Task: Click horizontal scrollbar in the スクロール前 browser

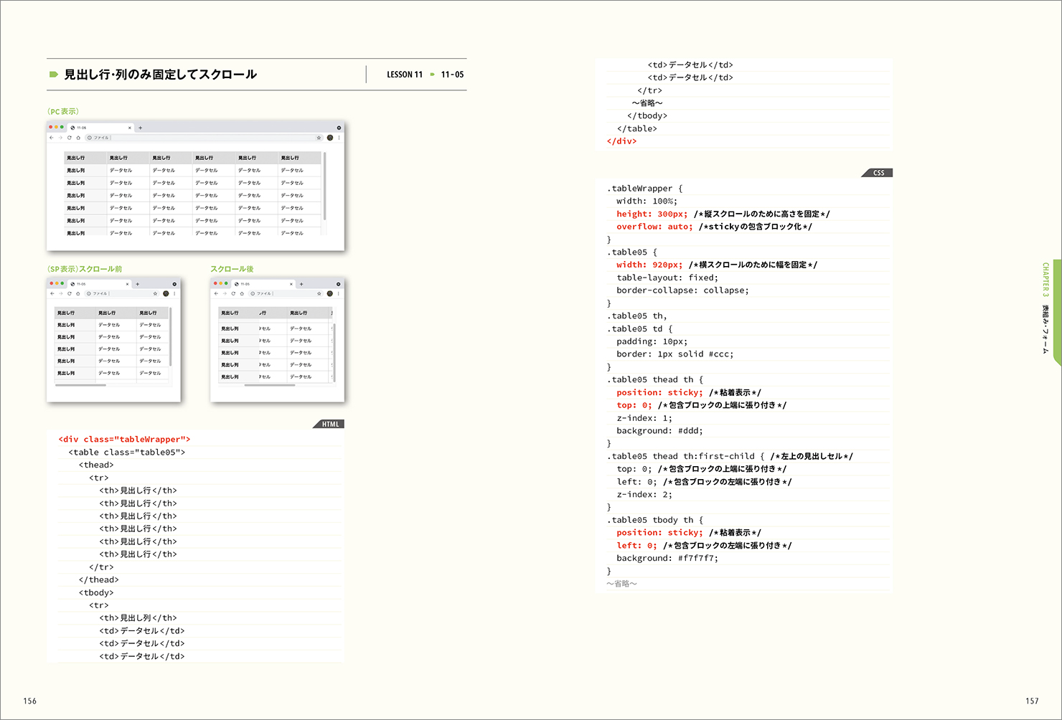Action: click(x=80, y=385)
